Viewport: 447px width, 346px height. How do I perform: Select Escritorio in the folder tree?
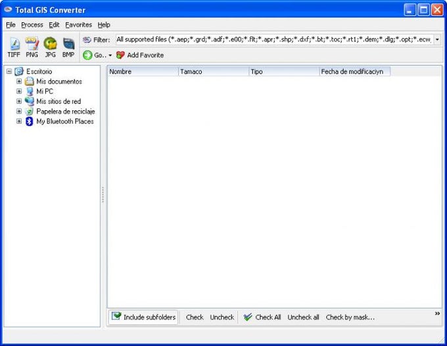(39, 71)
